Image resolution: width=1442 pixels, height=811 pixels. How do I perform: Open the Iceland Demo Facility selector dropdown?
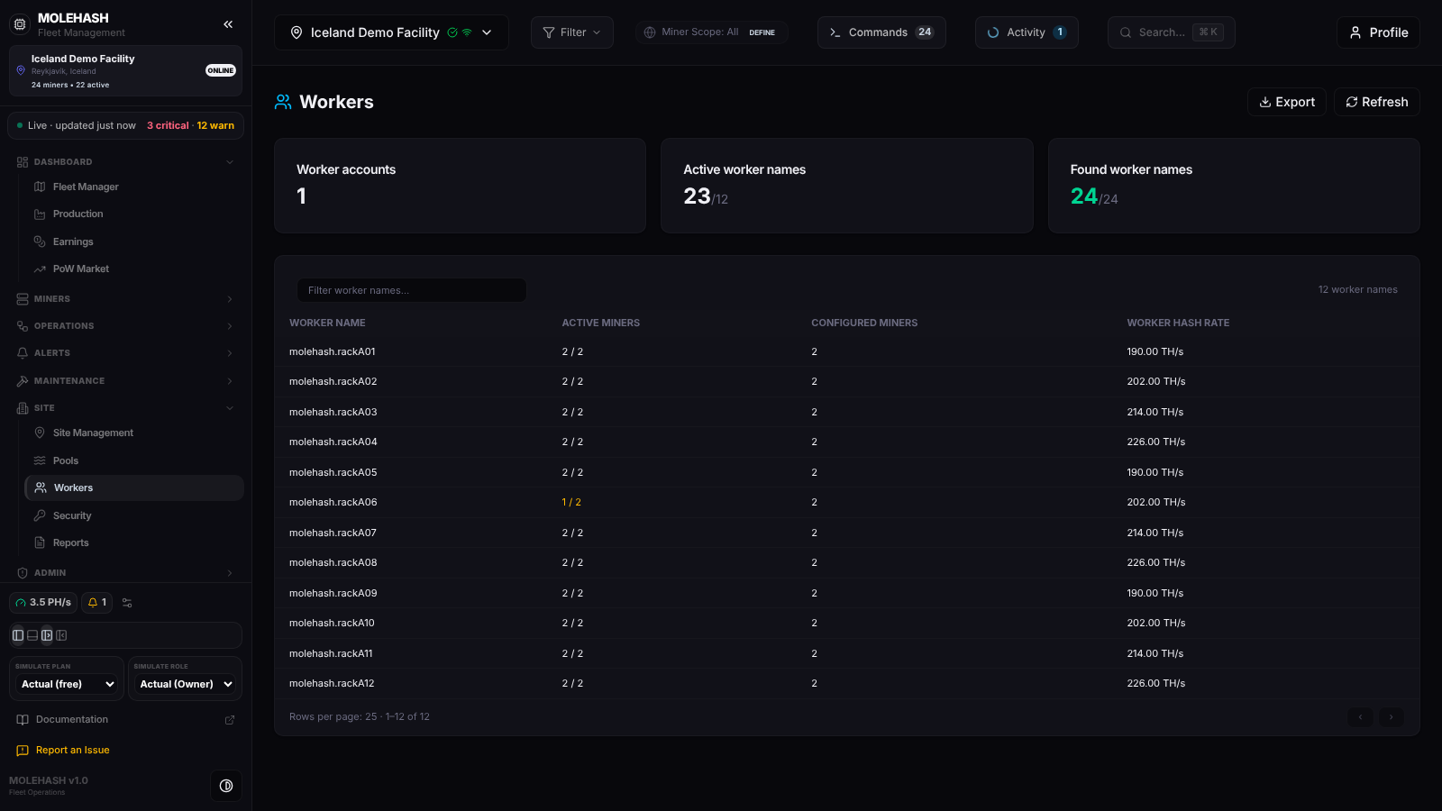(x=391, y=32)
